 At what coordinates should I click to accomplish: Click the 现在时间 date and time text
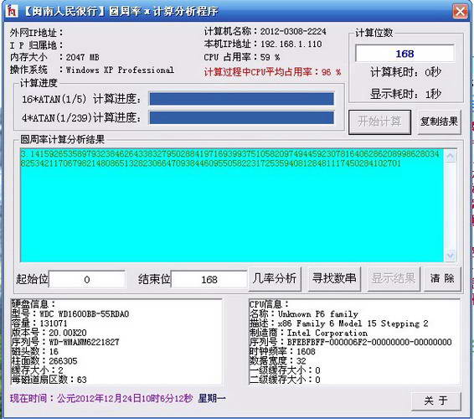pyautogui.click(x=101, y=398)
